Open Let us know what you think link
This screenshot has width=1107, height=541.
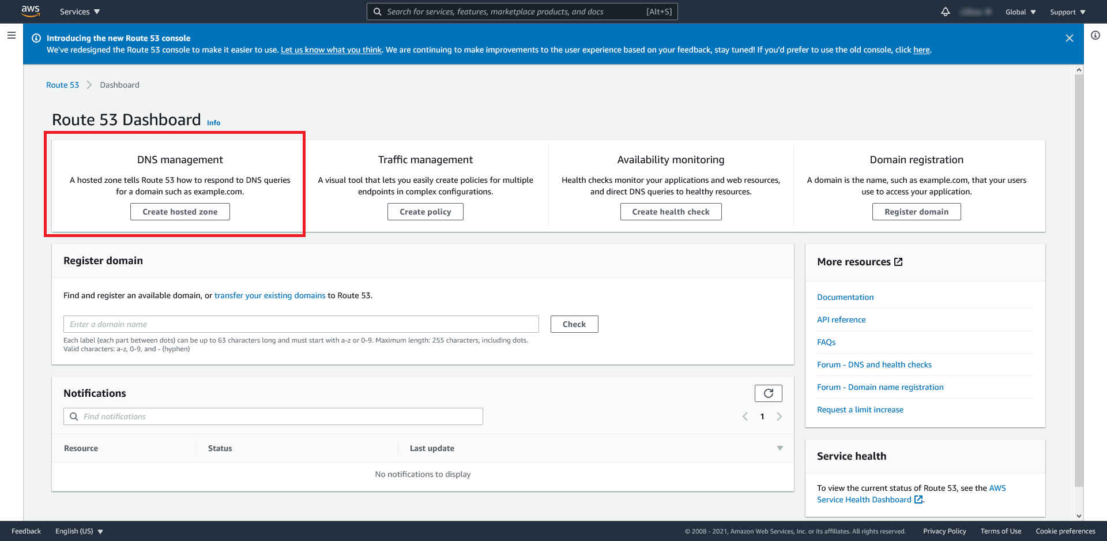[x=331, y=50]
